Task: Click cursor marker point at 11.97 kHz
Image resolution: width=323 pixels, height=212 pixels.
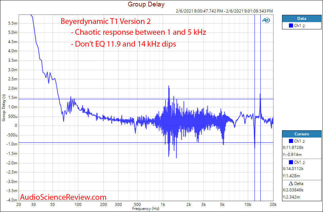Action: [x=255, y=143]
